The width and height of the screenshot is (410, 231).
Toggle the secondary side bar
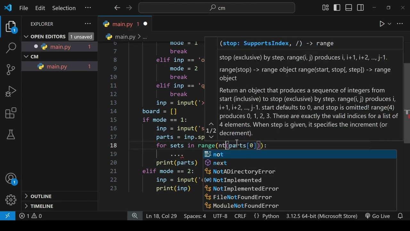click(360, 8)
